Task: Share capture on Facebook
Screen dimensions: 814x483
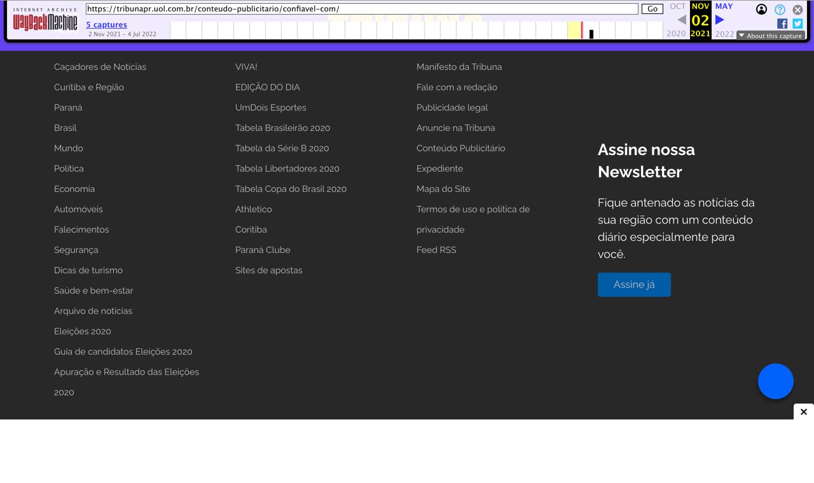Action: click(782, 24)
